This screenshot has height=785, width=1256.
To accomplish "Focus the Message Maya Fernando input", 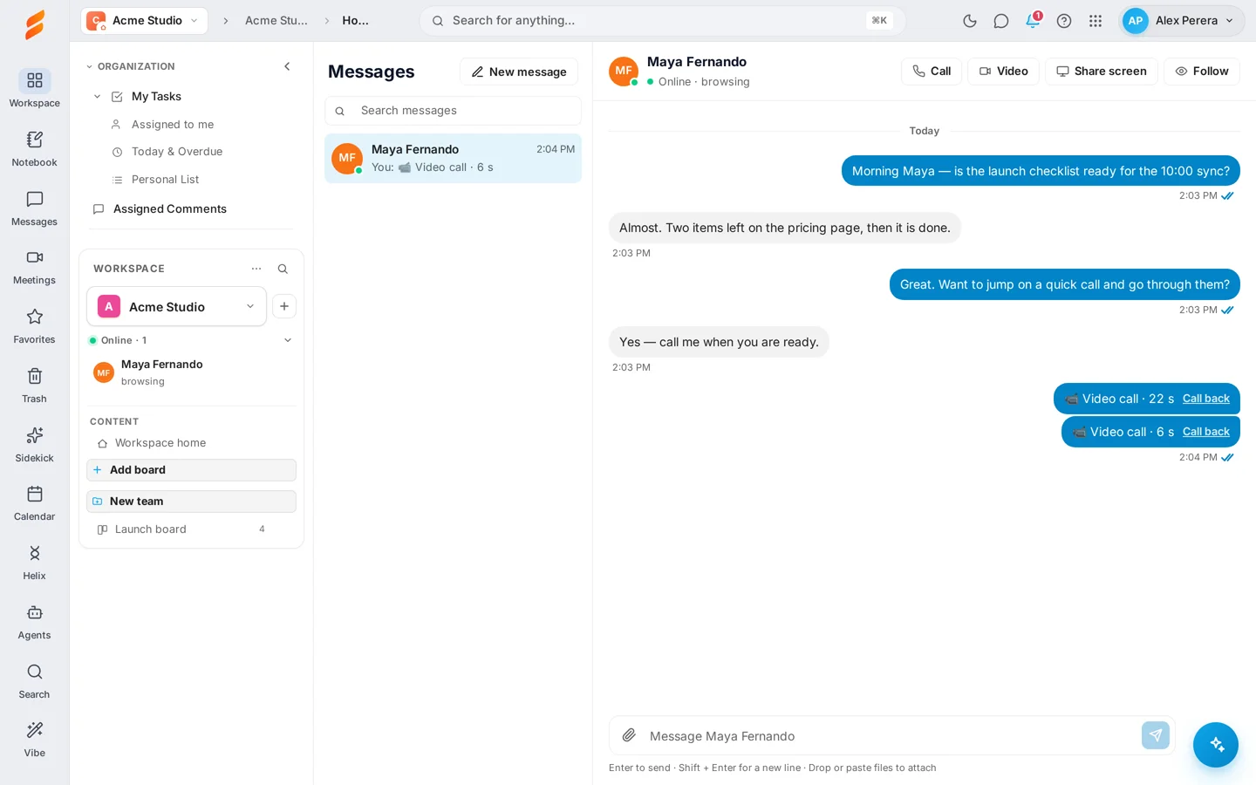I will [x=890, y=736].
